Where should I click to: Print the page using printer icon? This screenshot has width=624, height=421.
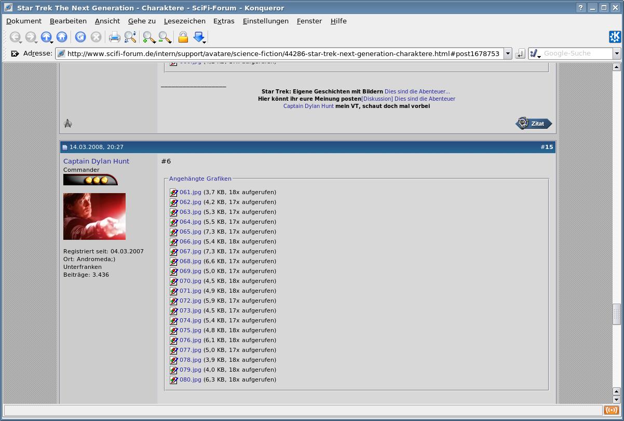(x=114, y=37)
